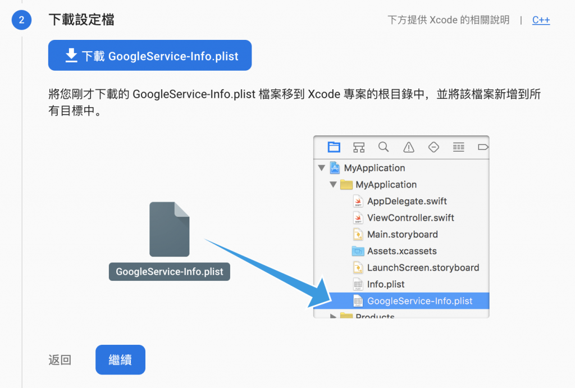Viewport: 575px width, 388px height.
Task: Select the Main.storyboard row text
Action: [x=403, y=234]
